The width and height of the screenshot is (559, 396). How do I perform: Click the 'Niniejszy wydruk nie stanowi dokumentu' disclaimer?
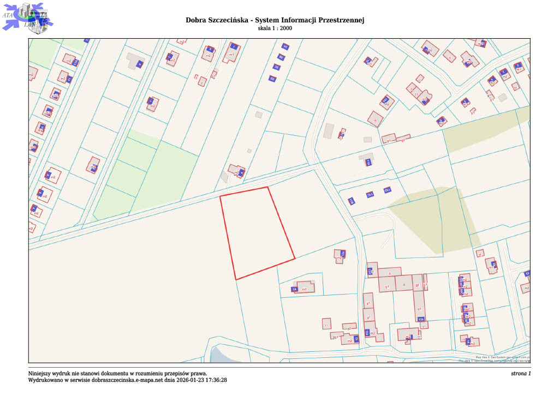pos(117,374)
